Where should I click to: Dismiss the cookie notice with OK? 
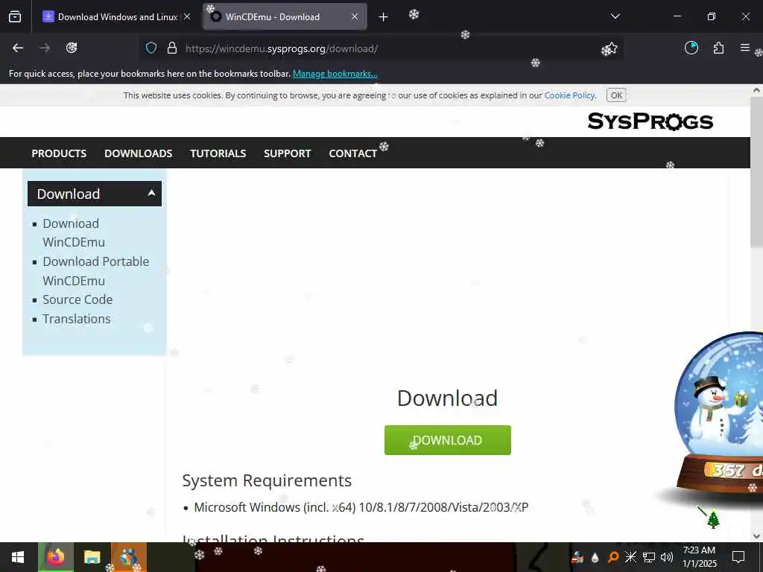616,95
